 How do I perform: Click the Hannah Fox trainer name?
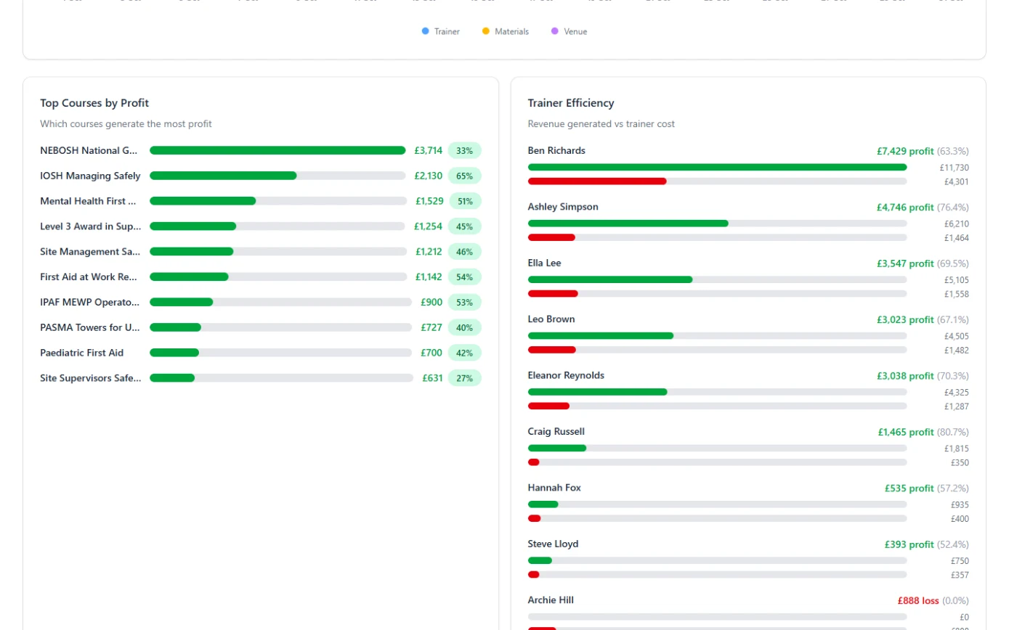tap(554, 488)
